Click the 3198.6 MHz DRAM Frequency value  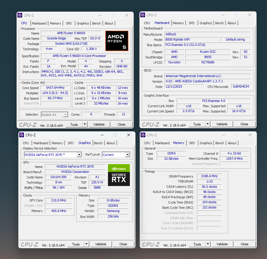point(210,176)
